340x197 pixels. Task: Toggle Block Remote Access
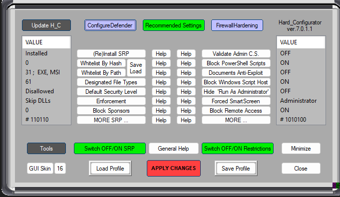pyautogui.click(x=236, y=111)
